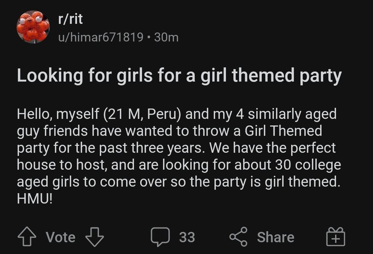The height and width of the screenshot is (254, 373).
Task: Open the post by its title
Action: tap(179, 76)
